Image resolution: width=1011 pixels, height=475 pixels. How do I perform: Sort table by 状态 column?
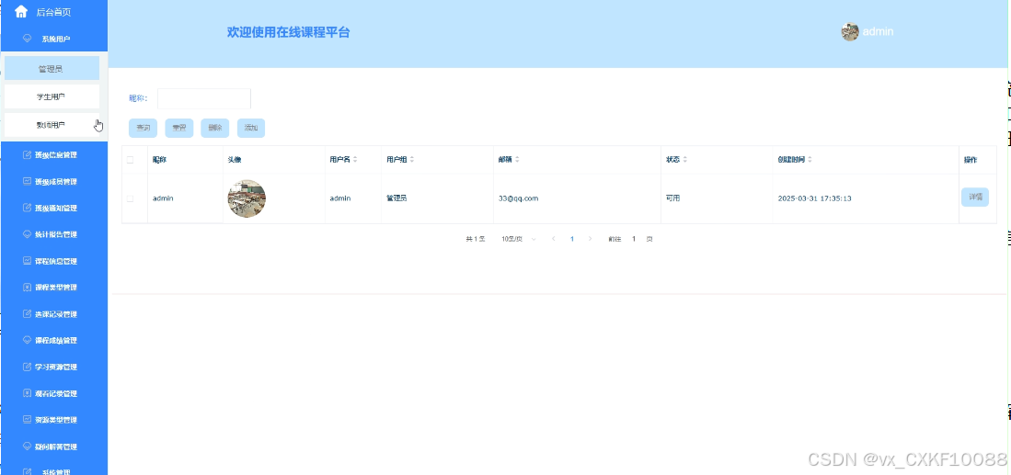684,160
